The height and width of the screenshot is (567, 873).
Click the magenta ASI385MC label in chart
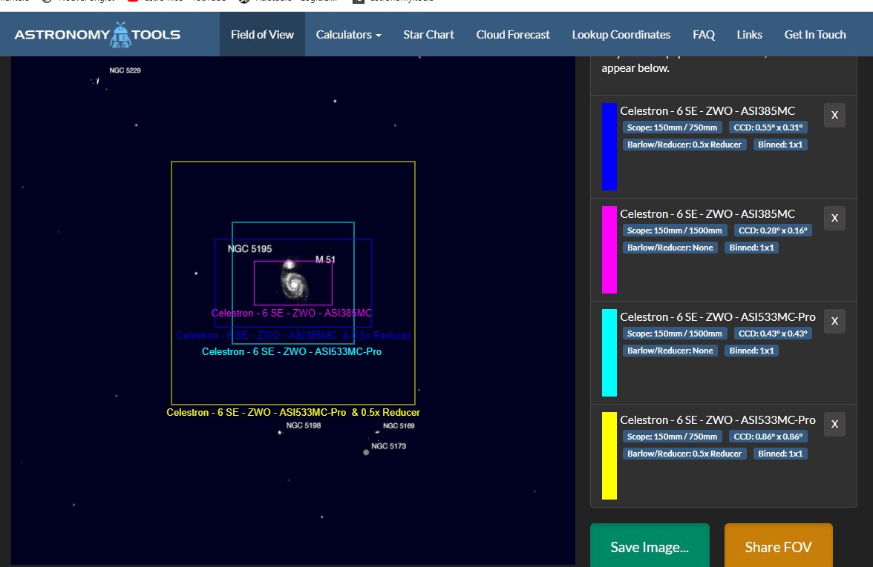(x=292, y=313)
